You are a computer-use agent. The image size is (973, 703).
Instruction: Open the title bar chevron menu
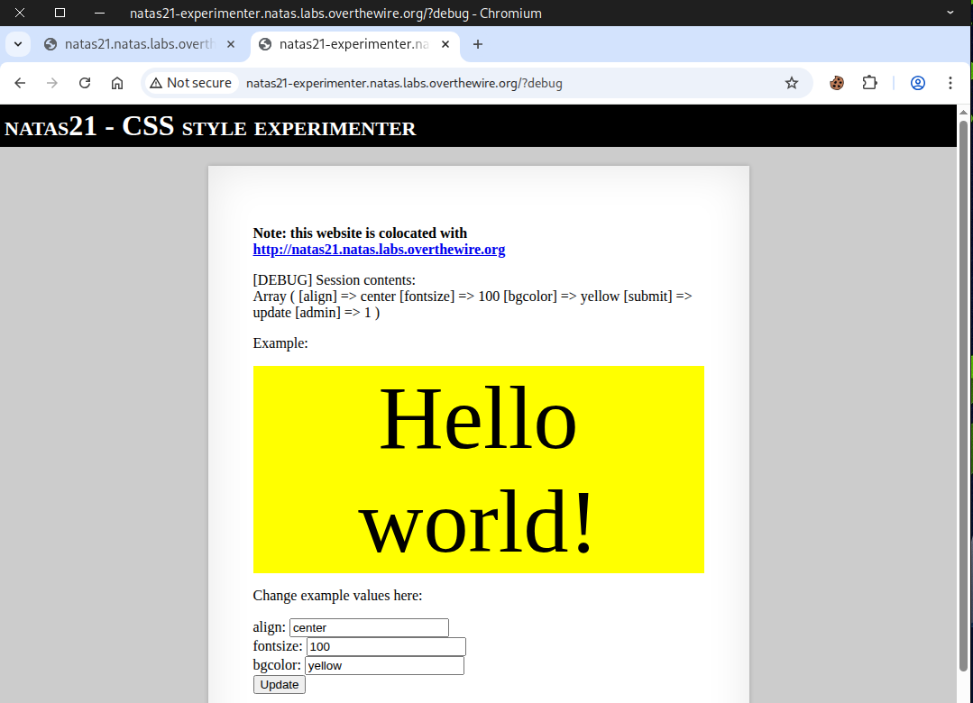coord(950,13)
